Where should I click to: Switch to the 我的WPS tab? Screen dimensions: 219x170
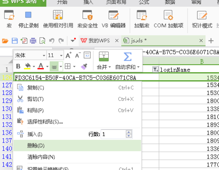coord(99,41)
